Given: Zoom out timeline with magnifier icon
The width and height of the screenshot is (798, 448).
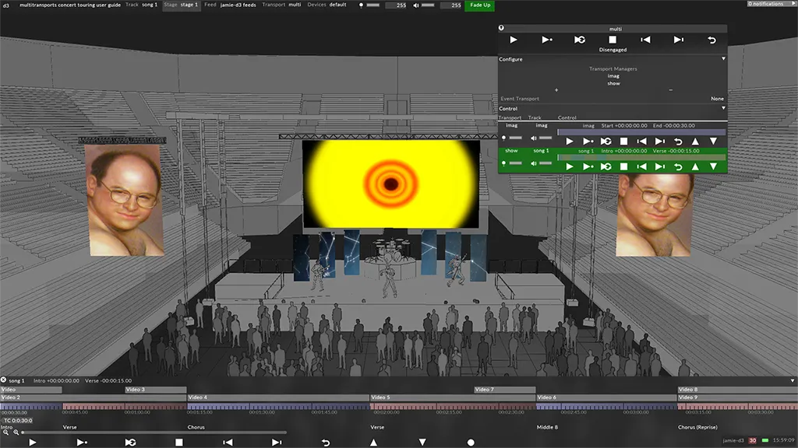Looking at the screenshot, I should pyautogui.click(x=6, y=432).
